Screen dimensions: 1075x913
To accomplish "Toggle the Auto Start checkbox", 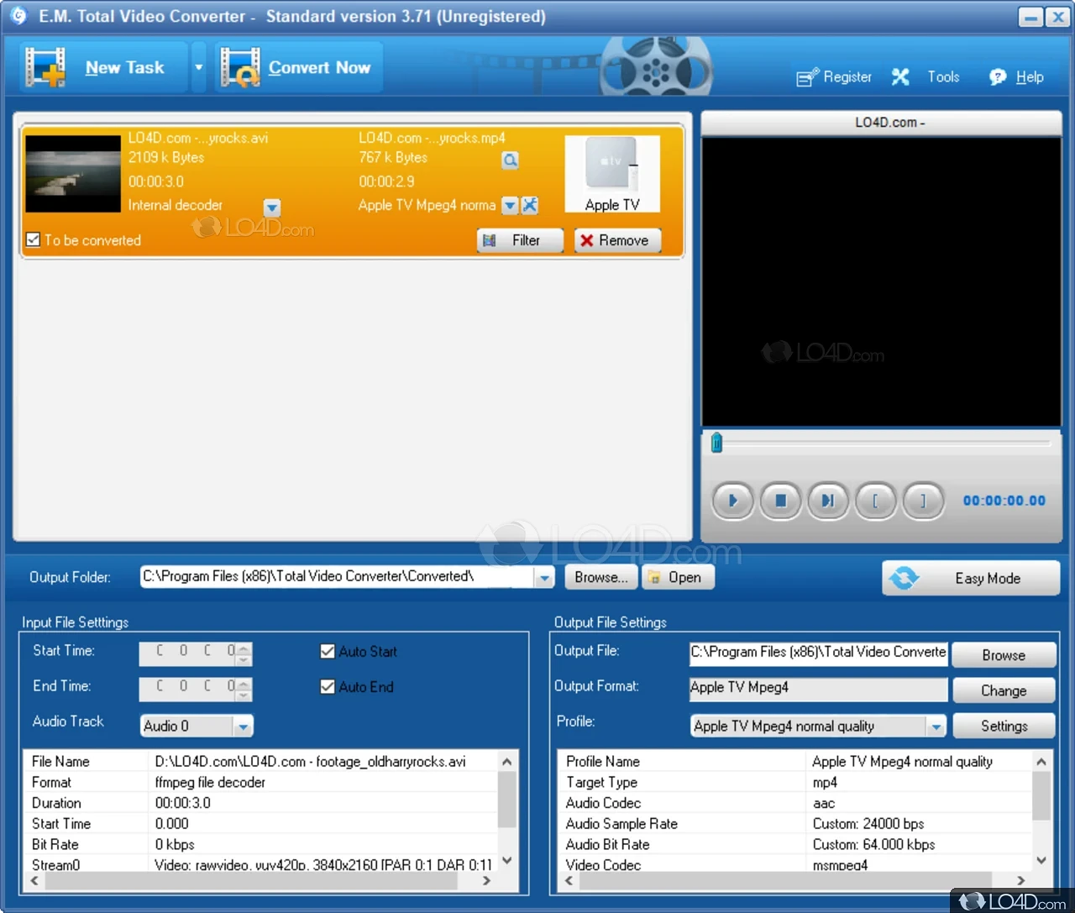I will 328,651.
